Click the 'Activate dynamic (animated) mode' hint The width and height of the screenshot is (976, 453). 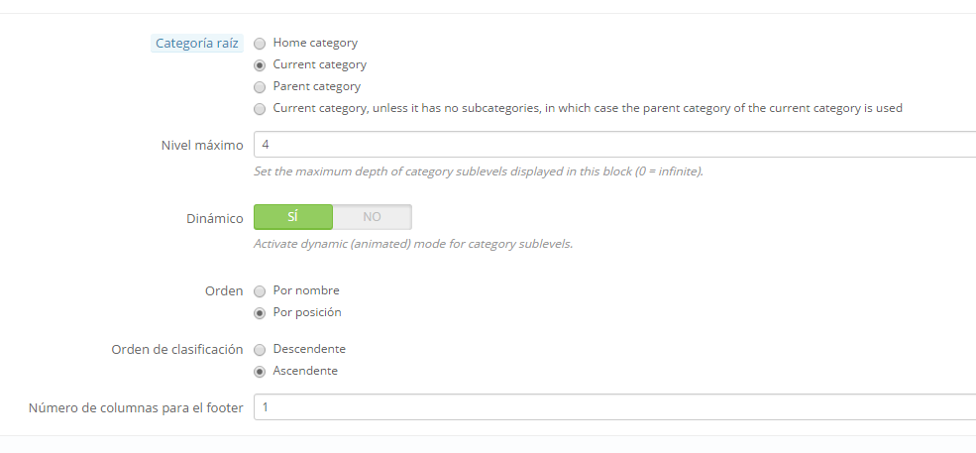point(413,244)
